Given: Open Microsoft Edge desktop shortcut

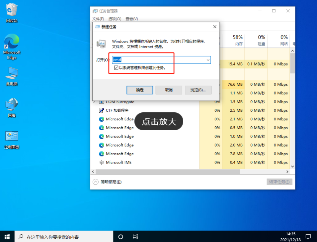Looking at the screenshot, I should (x=12, y=46).
